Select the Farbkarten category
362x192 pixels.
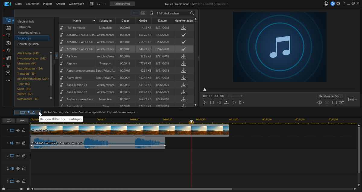click(x=24, y=27)
